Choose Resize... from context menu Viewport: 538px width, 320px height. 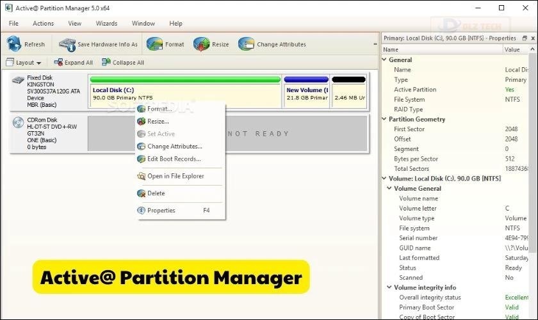point(181,121)
